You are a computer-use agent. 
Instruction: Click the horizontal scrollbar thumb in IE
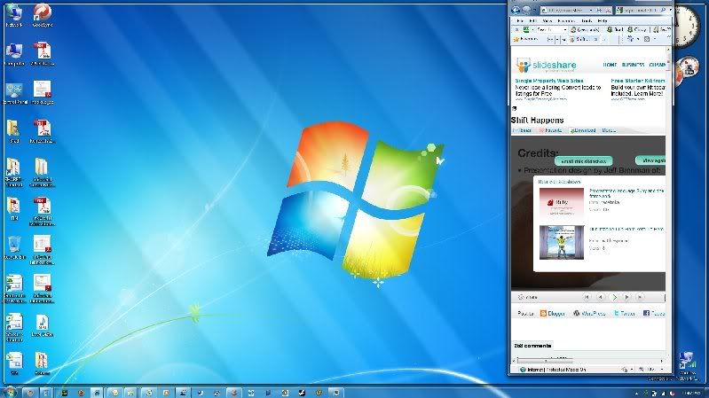point(546,361)
